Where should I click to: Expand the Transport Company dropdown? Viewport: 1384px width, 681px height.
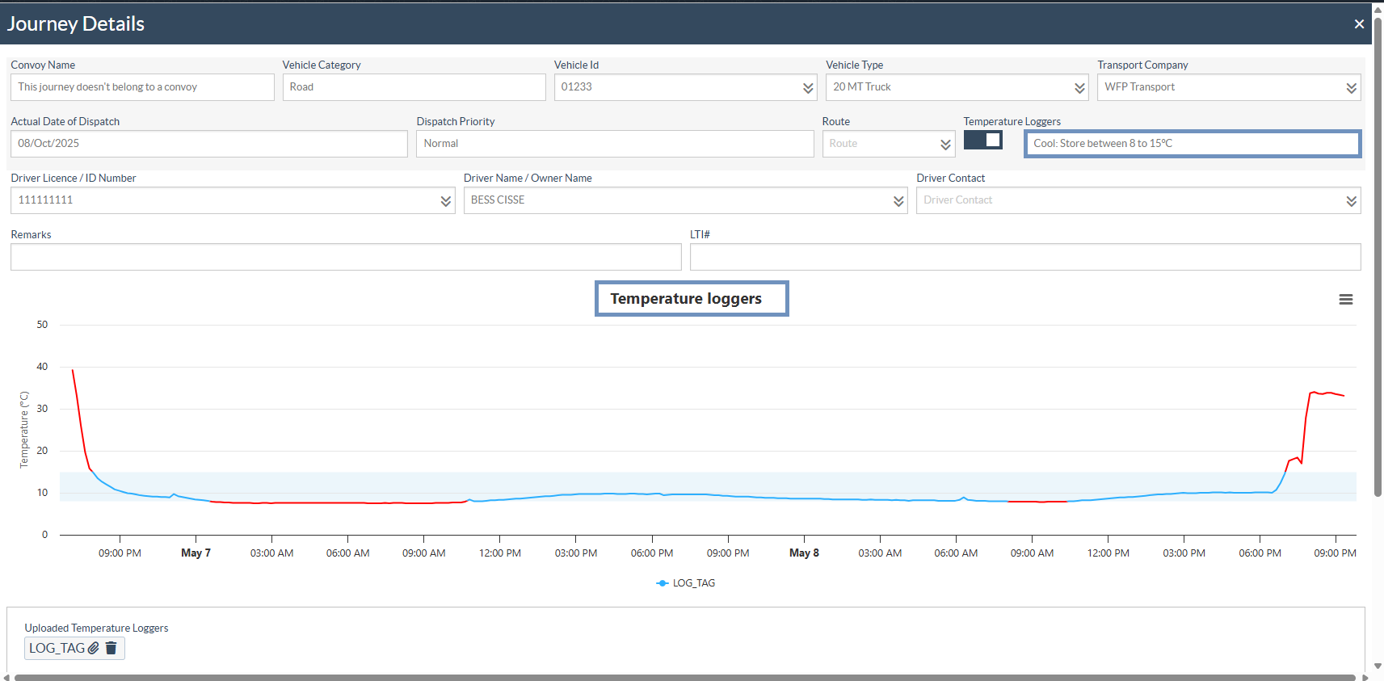pos(1351,88)
